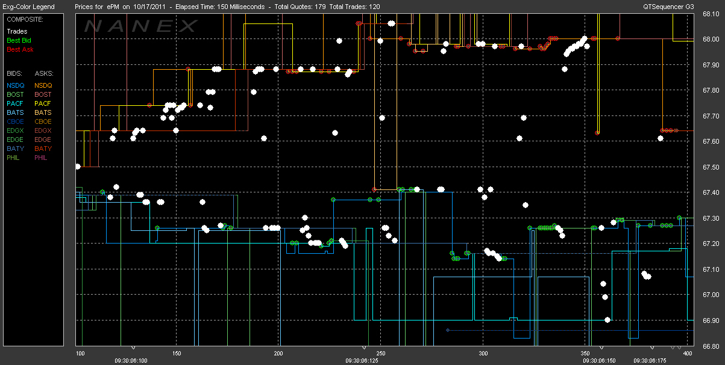The height and width of the screenshot is (365, 725).
Task: Click the time marker triangle above 09:30:06:175
Action: point(652,348)
